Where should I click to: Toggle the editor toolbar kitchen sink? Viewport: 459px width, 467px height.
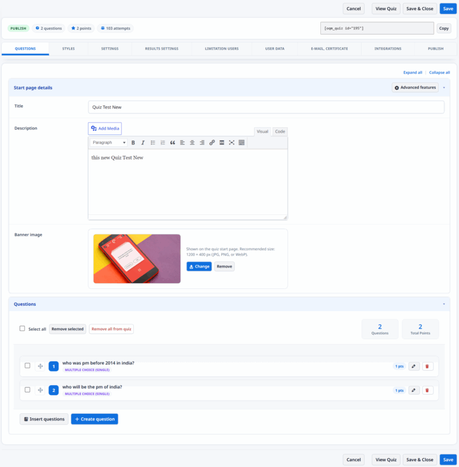pos(241,143)
